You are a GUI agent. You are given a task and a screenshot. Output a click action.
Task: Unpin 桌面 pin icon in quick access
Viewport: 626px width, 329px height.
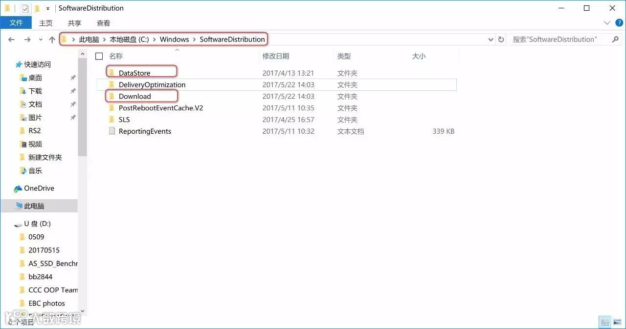click(73, 78)
